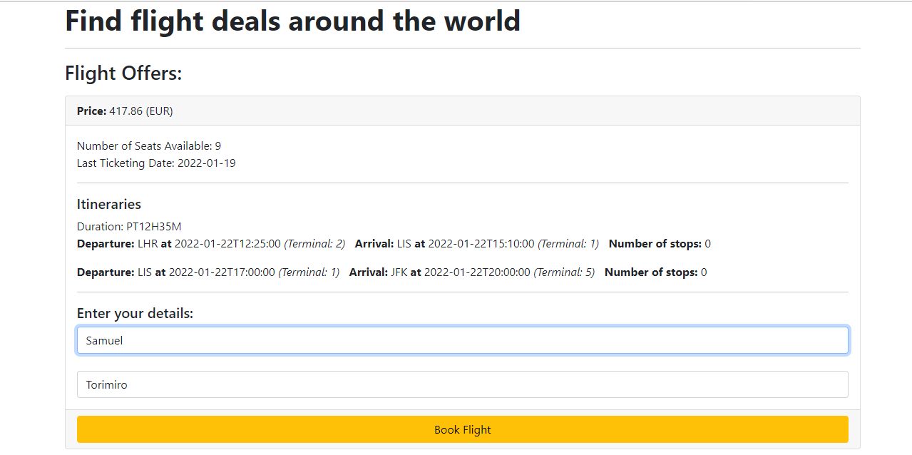The width and height of the screenshot is (912, 455).
Task: Click the Flight Offers heading
Action: point(123,73)
